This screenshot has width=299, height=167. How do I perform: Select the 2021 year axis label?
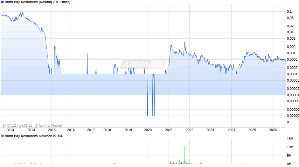point(169,130)
